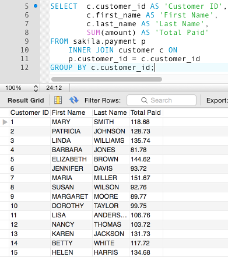Select cell SUSAN
Viewport: 228px width, 257px height.
[x=71, y=187]
